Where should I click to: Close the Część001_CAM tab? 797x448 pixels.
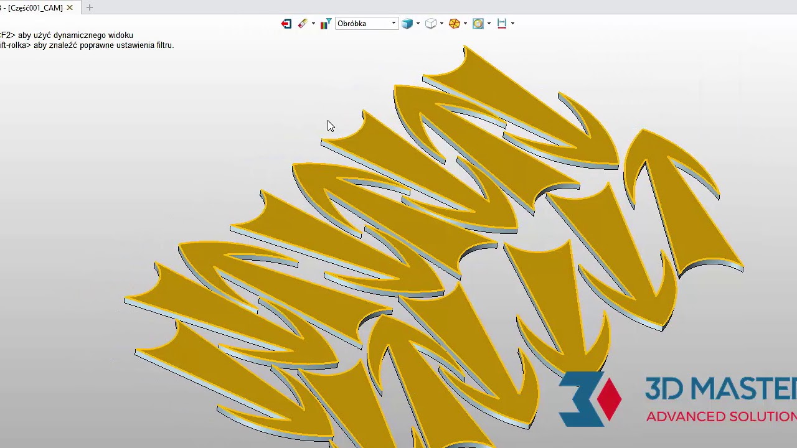[x=70, y=7]
